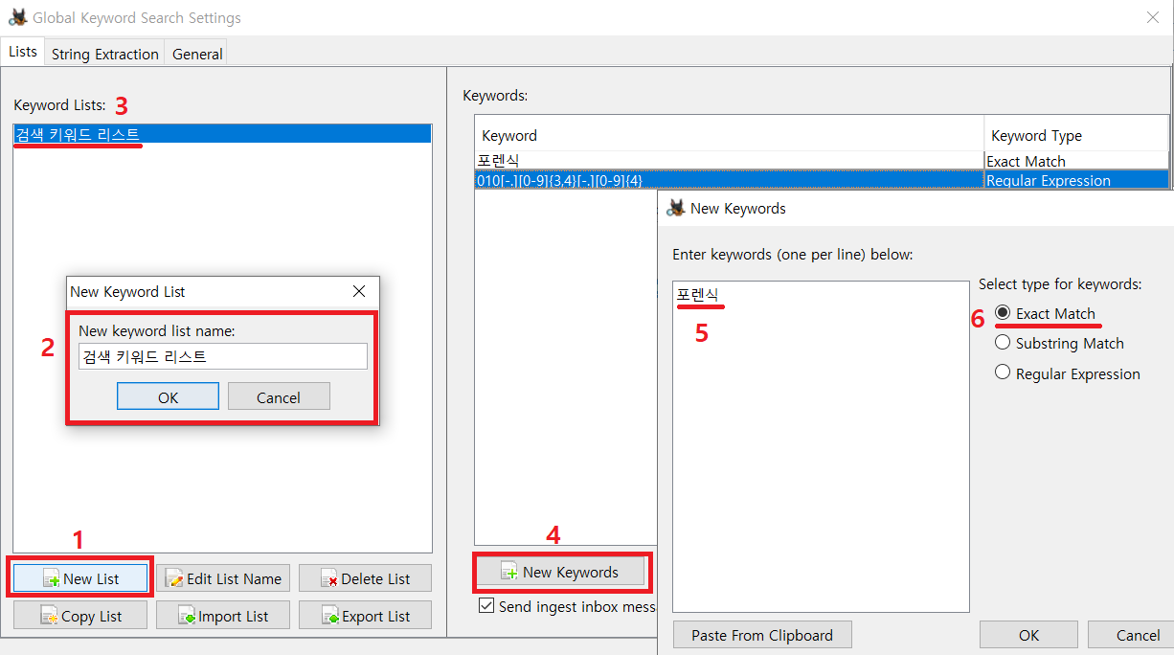Select the Exact Match radio option
Image resolution: width=1174 pixels, height=655 pixels.
click(x=1003, y=313)
